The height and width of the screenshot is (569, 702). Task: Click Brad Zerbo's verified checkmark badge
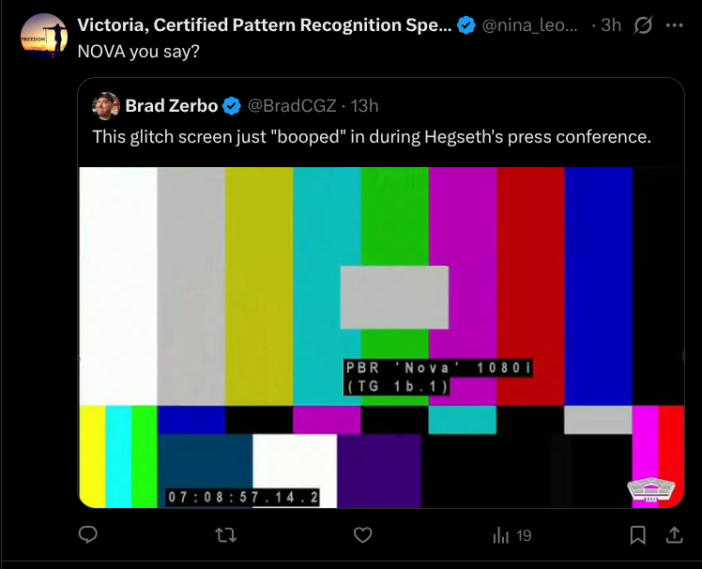click(232, 106)
